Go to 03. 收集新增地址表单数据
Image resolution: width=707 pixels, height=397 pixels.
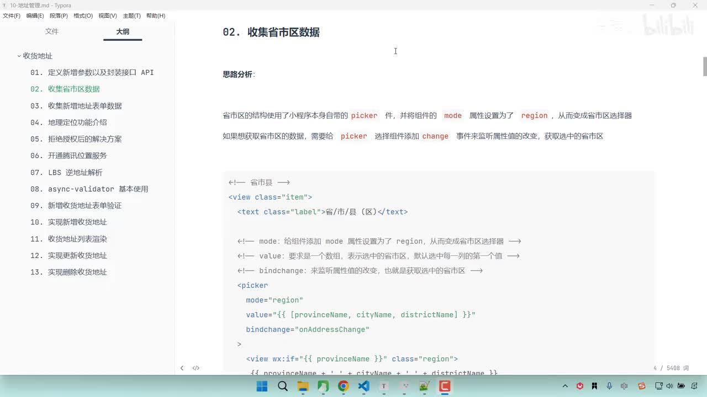coord(76,106)
